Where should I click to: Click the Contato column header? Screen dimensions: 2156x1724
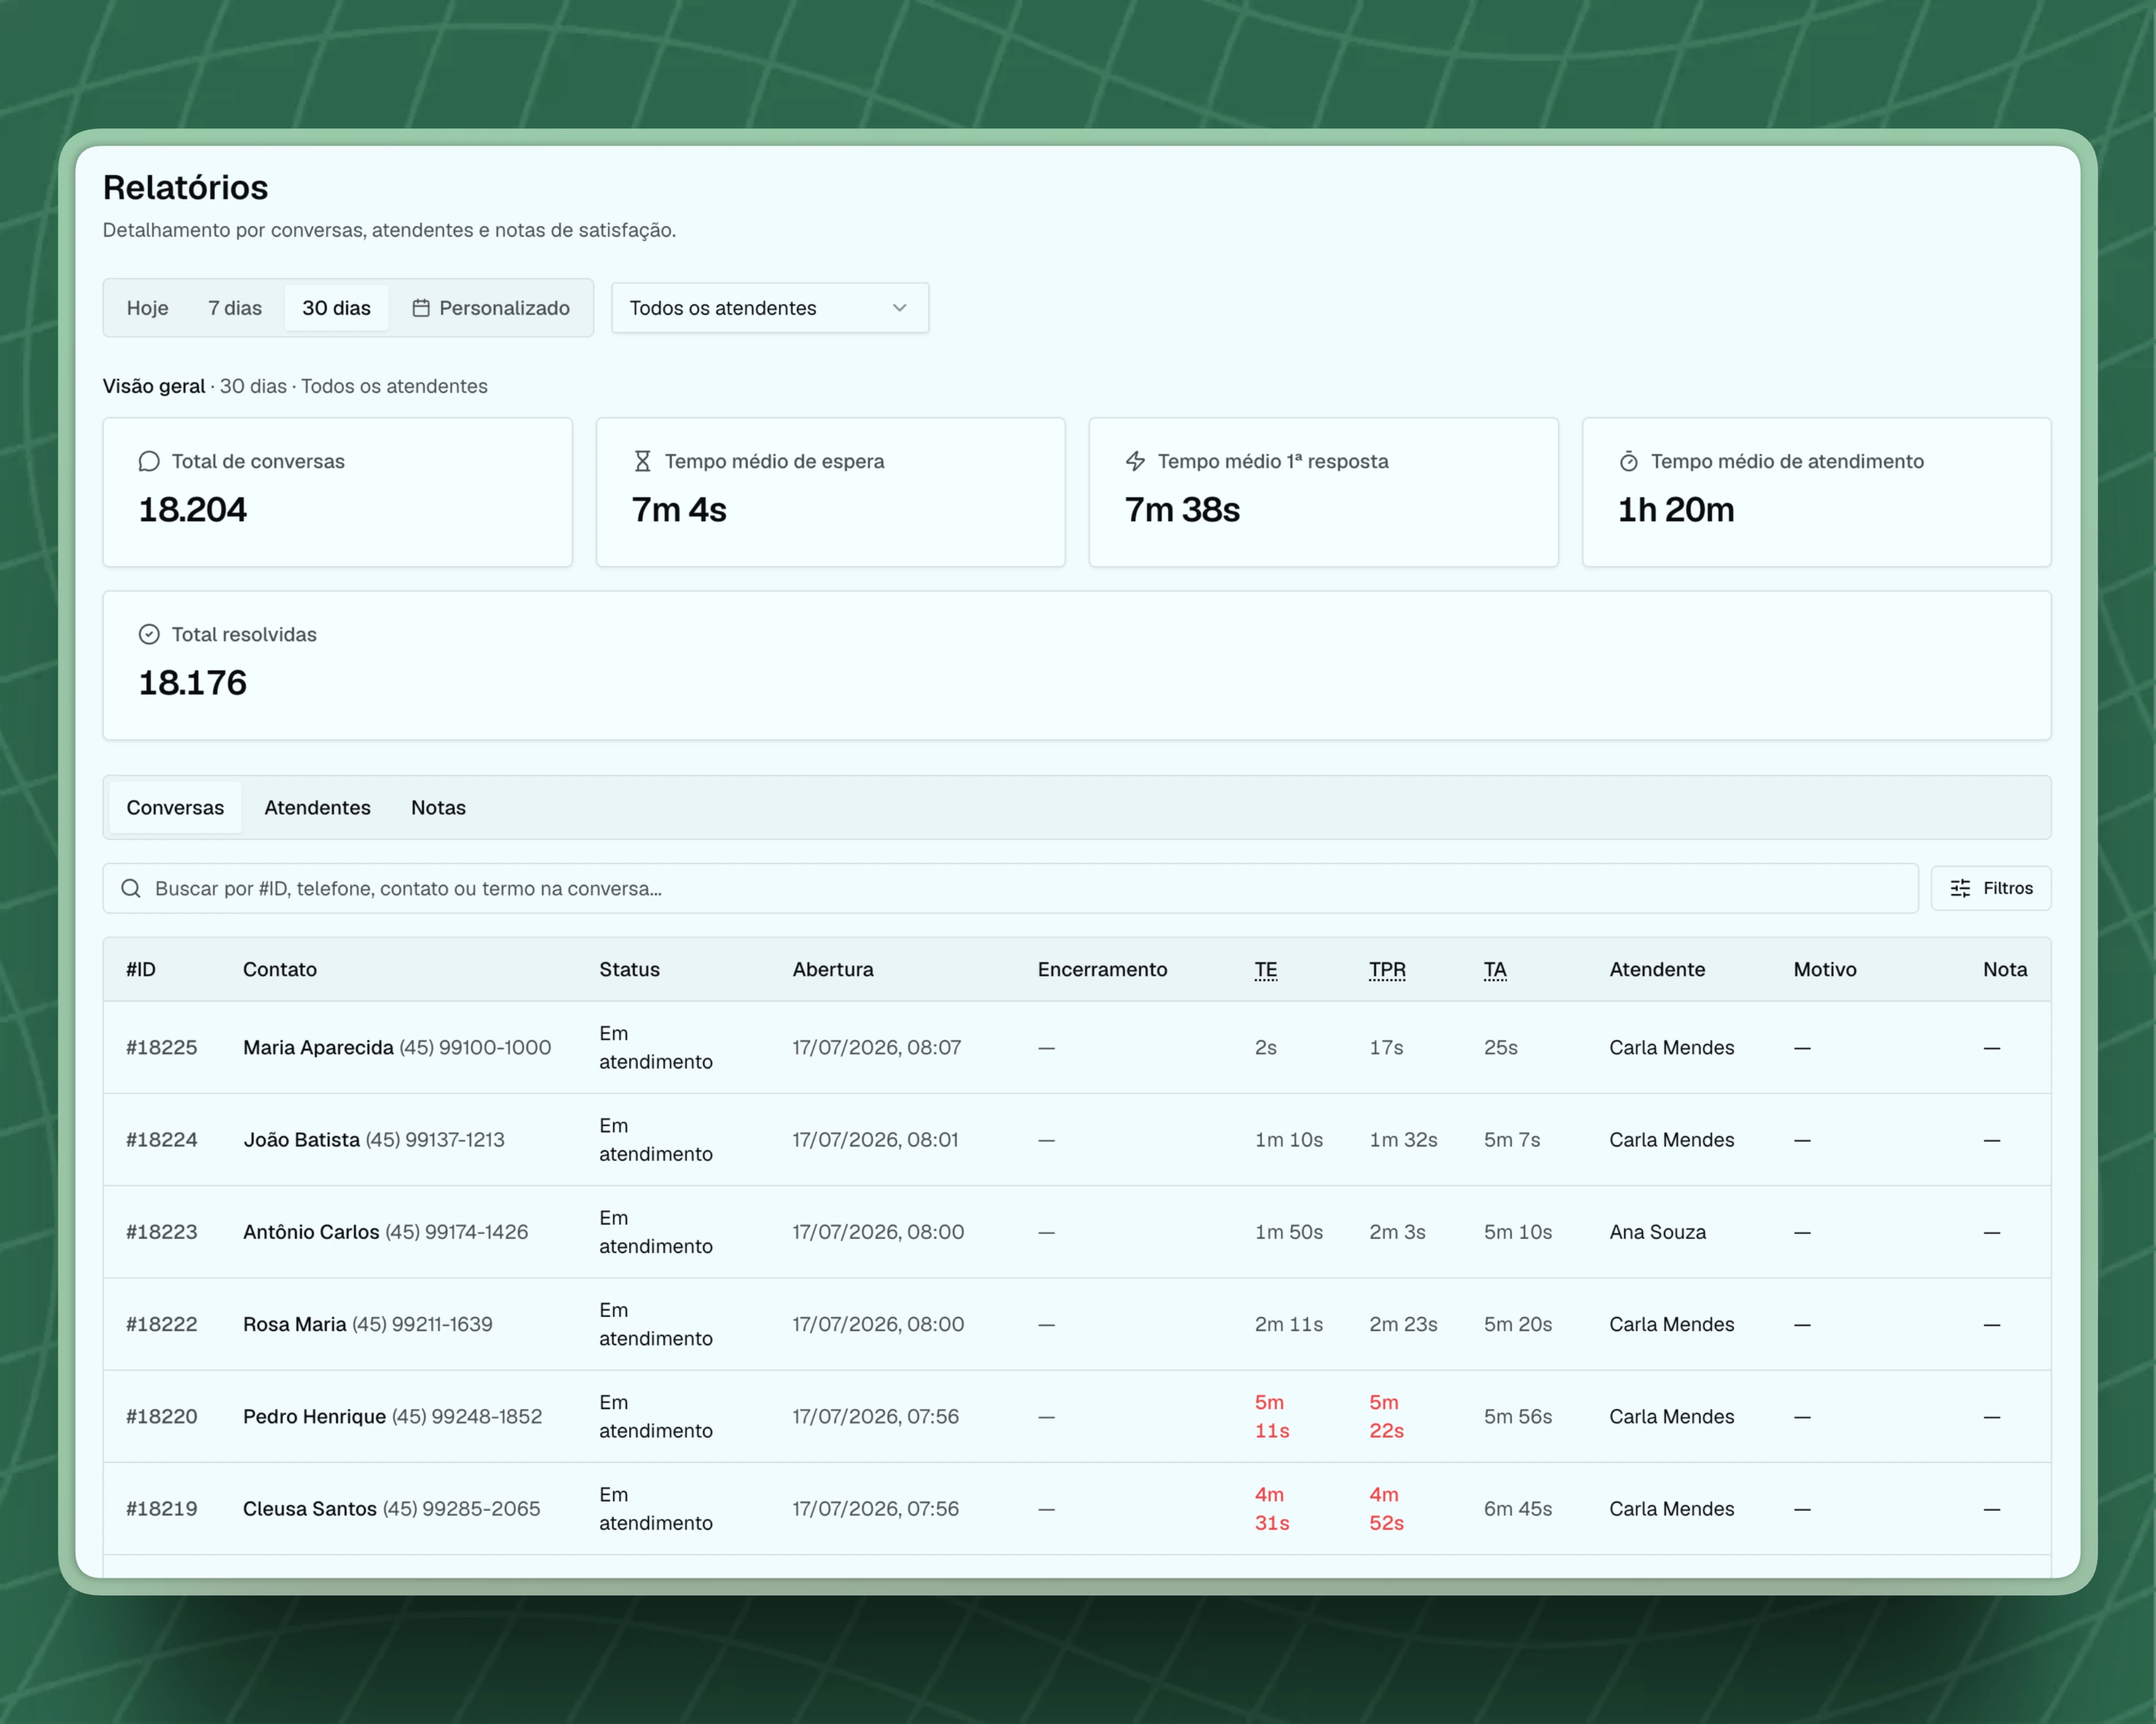[280, 969]
